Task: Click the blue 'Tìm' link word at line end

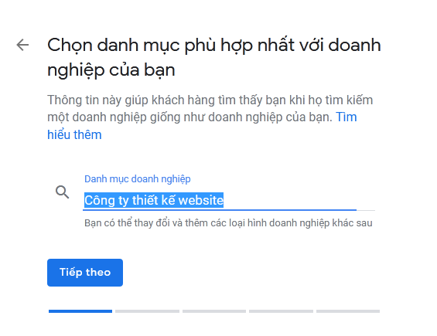Action: coord(347,117)
